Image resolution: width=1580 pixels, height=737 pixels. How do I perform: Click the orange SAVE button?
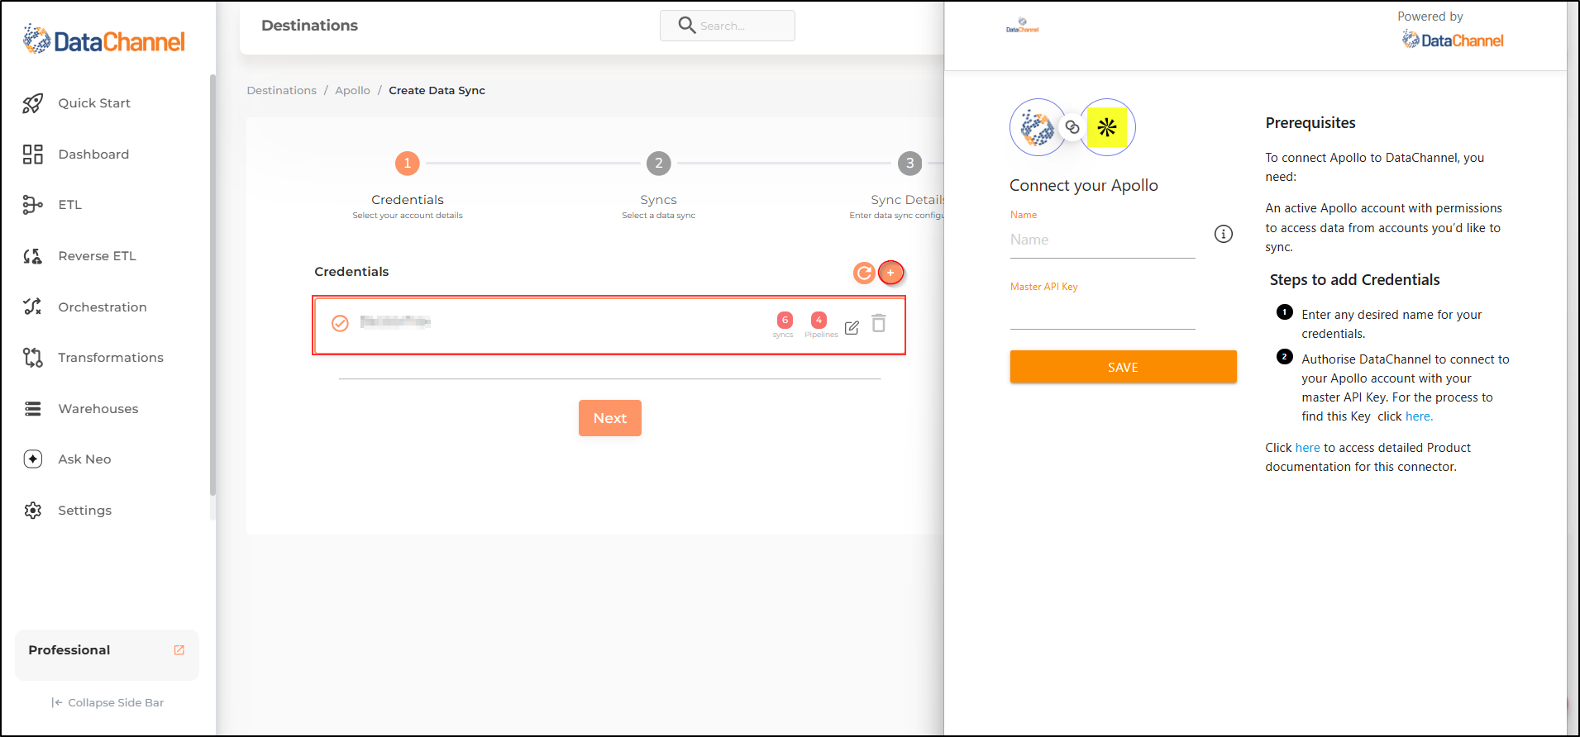1123,367
